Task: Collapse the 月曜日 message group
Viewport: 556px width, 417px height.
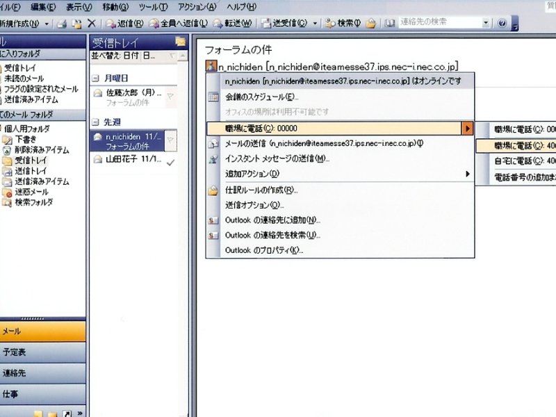Action: 95,79
